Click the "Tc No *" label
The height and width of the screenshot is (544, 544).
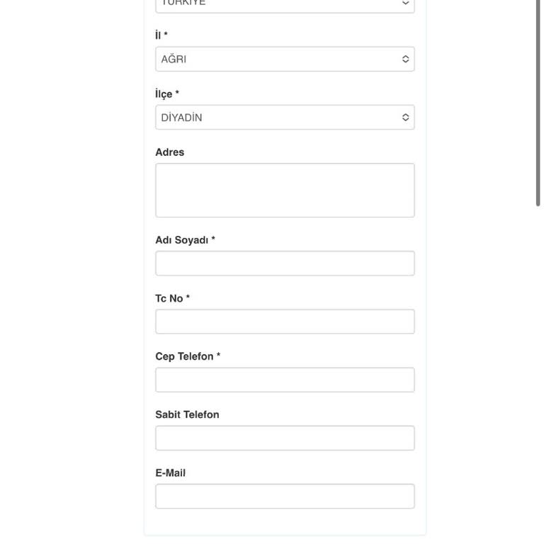point(172,298)
